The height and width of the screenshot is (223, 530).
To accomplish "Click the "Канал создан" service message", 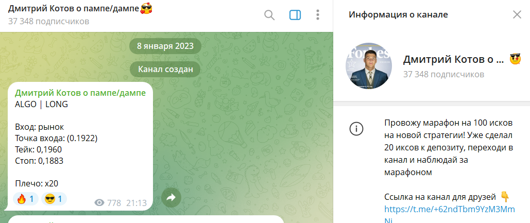I will [x=166, y=70].
